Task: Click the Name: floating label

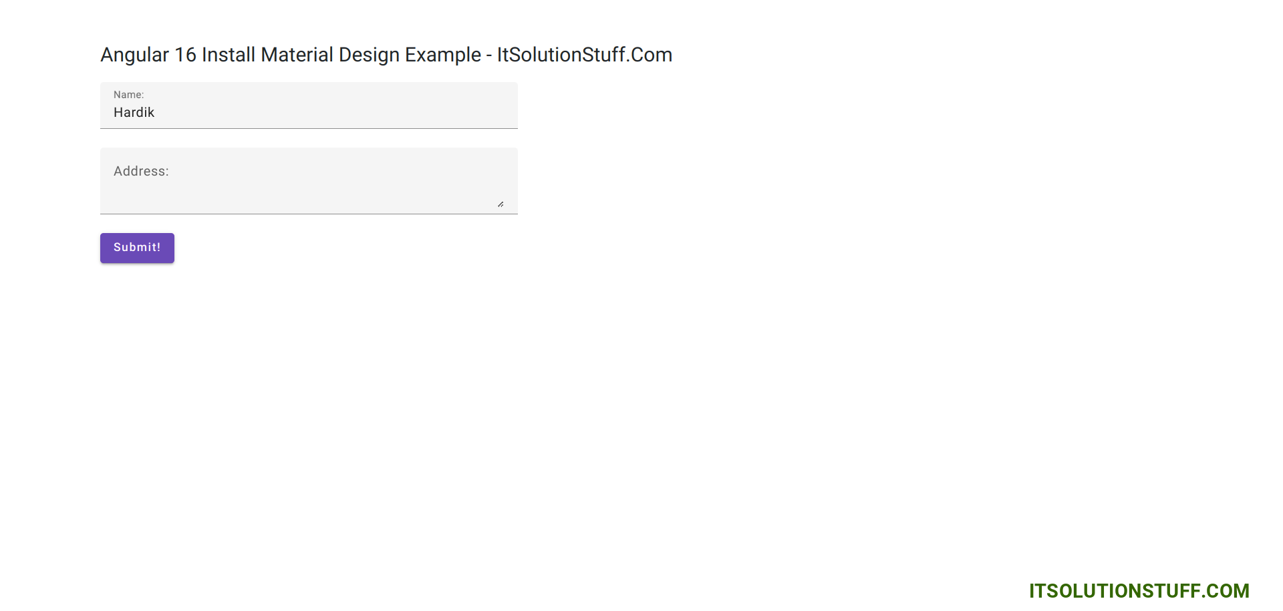Action: click(x=128, y=95)
